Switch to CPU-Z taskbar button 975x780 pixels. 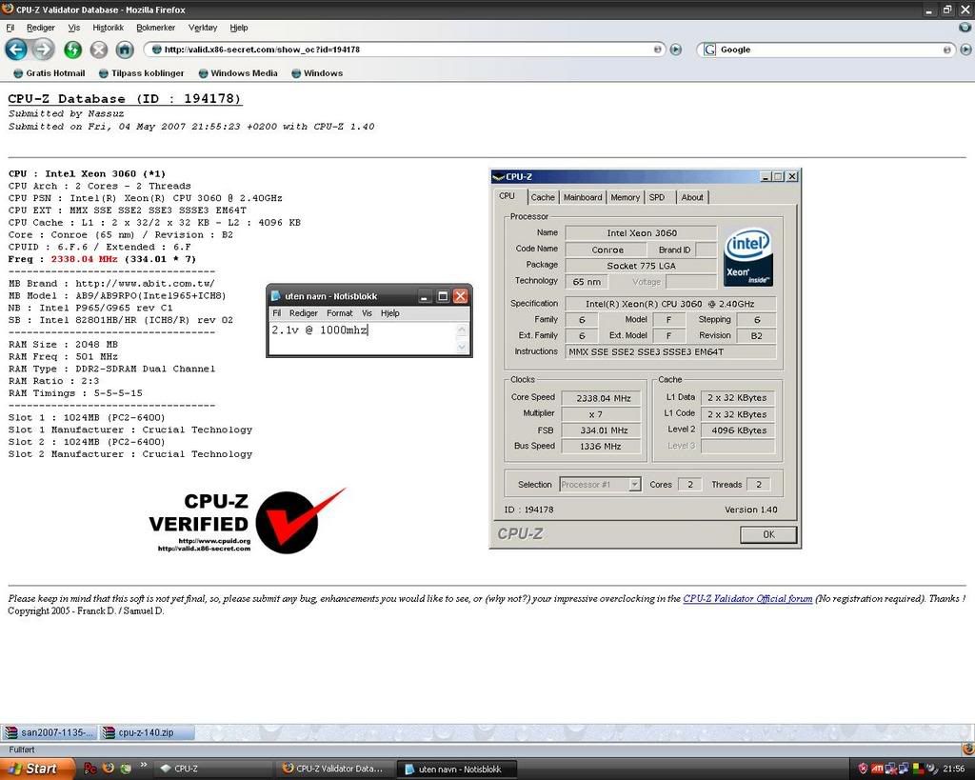coord(213,769)
